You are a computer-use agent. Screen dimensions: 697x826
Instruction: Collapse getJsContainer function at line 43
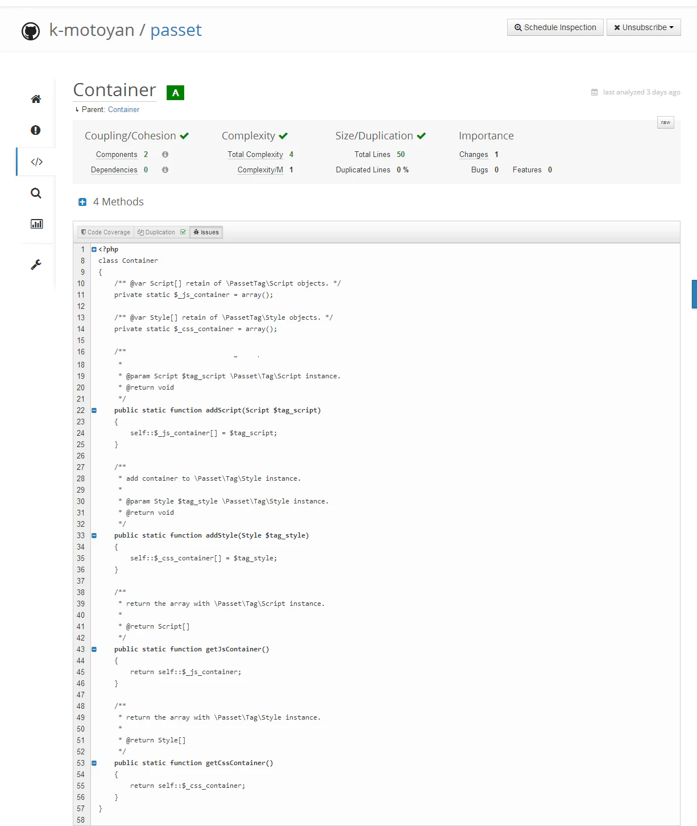(94, 649)
